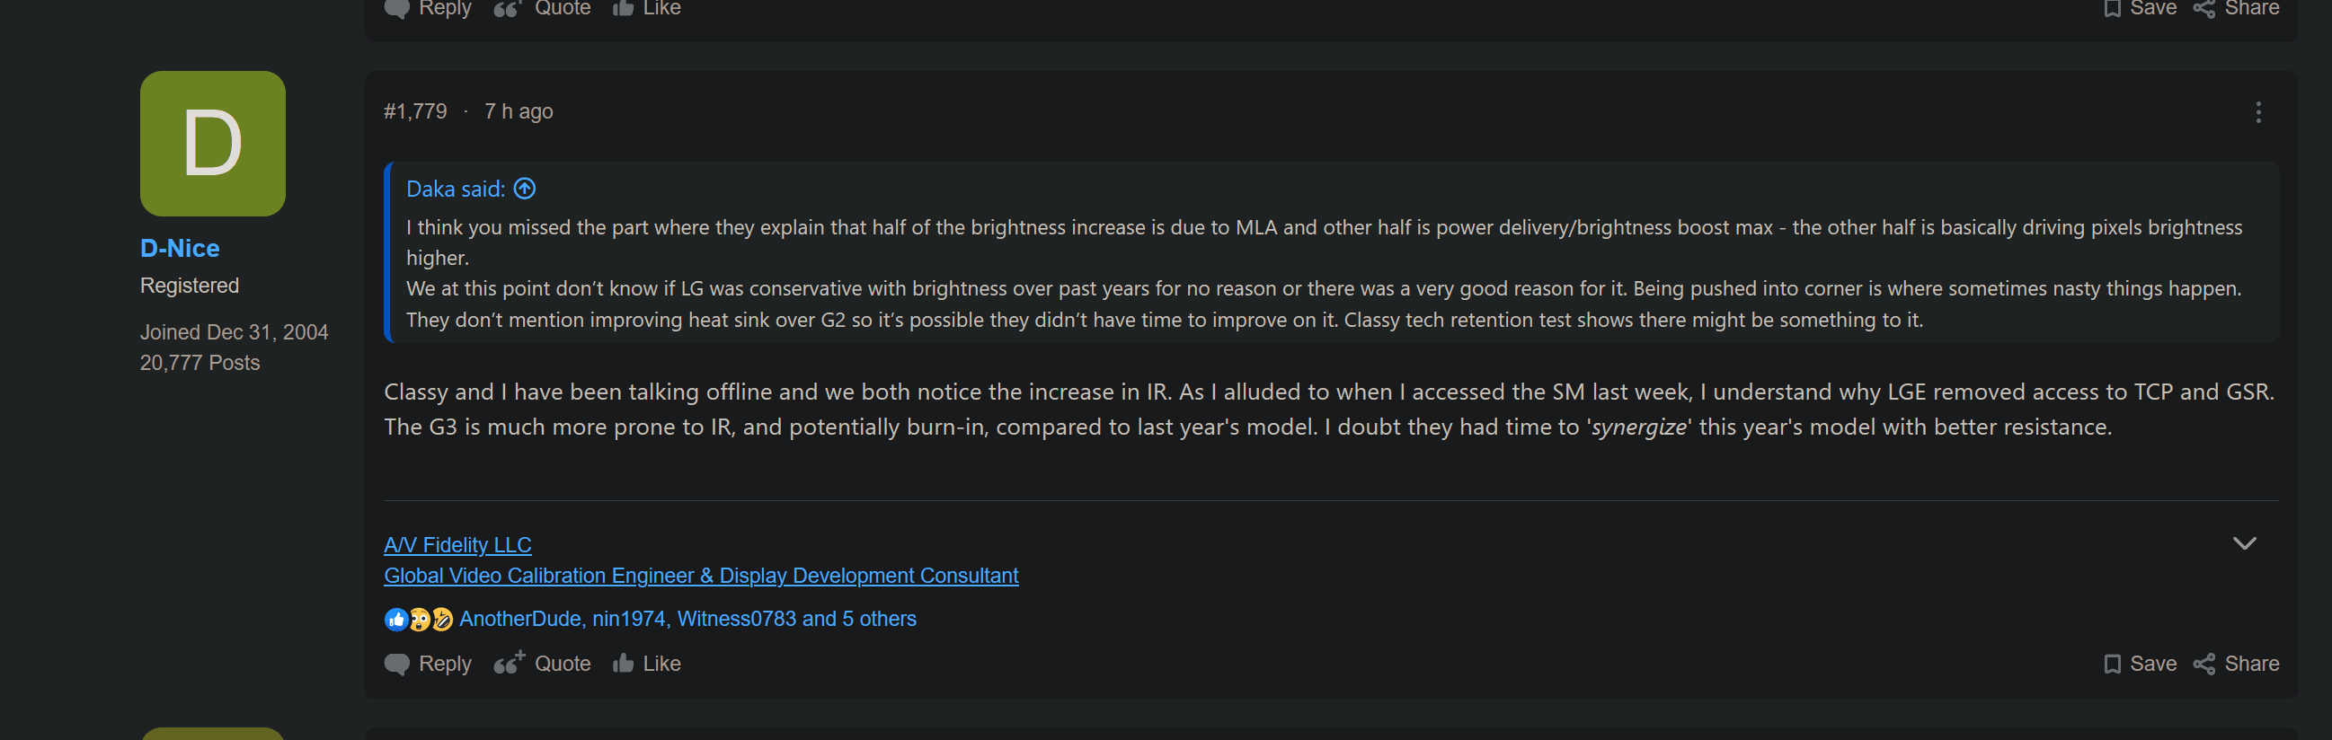2332x740 pixels.
Task: Click Share on the previous post above
Action: click(2236, 8)
